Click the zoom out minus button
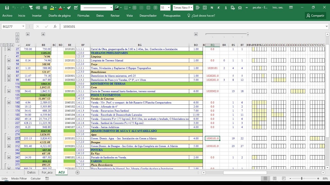330x185 pixels. click(290, 179)
